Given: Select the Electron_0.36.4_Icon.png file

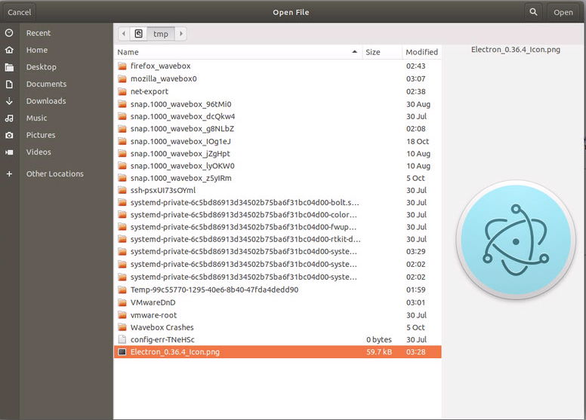Looking at the screenshot, I should pyautogui.click(x=277, y=352).
